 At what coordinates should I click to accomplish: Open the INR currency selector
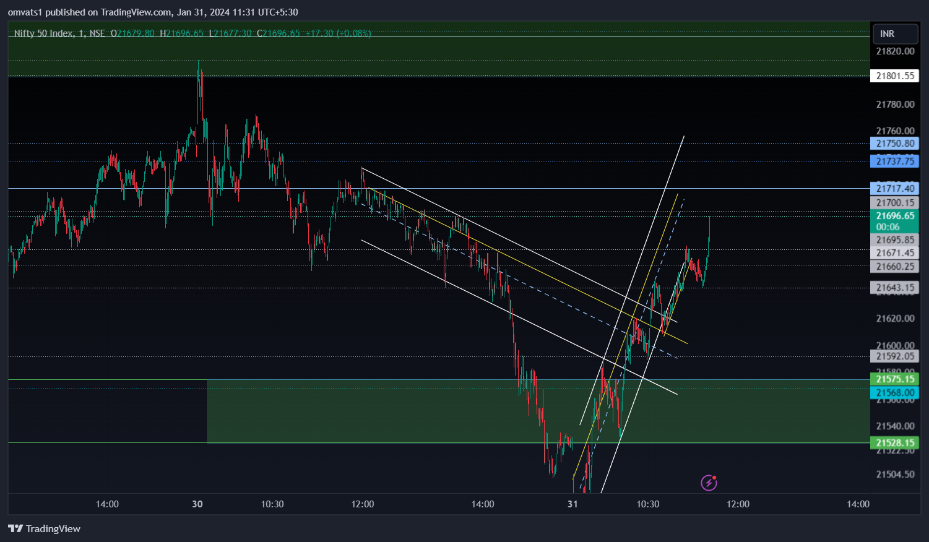tap(895, 34)
